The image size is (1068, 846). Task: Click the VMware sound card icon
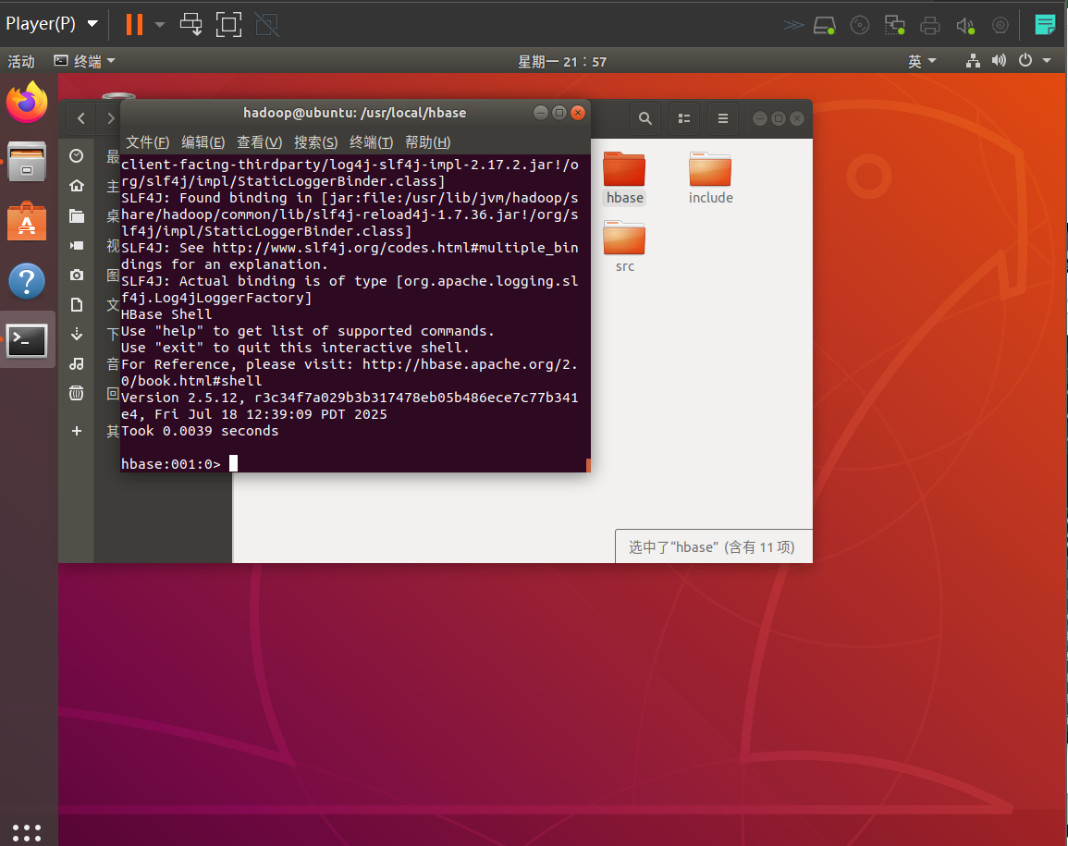click(x=965, y=26)
